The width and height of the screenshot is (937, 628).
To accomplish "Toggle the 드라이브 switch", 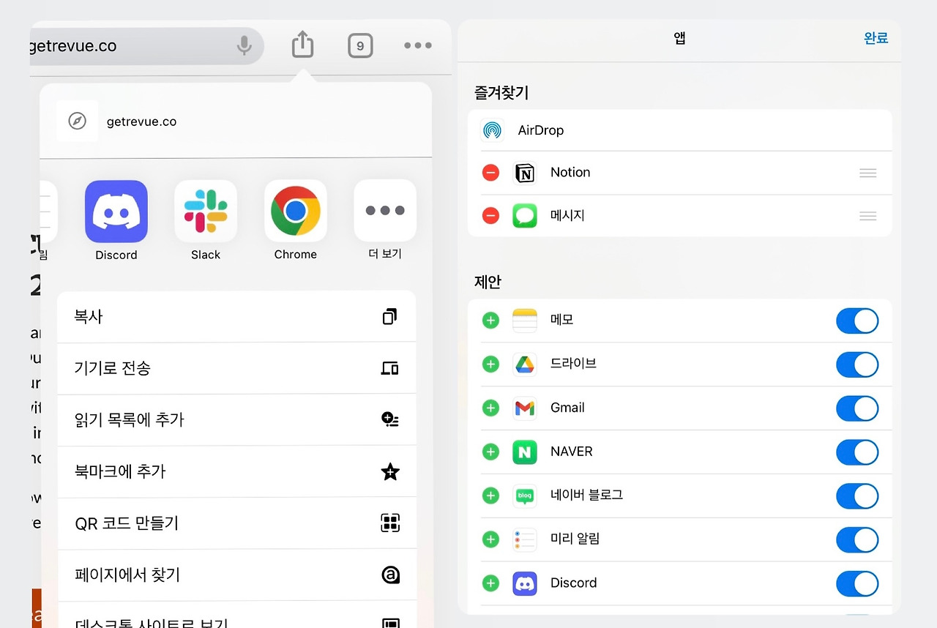I will 857,365.
